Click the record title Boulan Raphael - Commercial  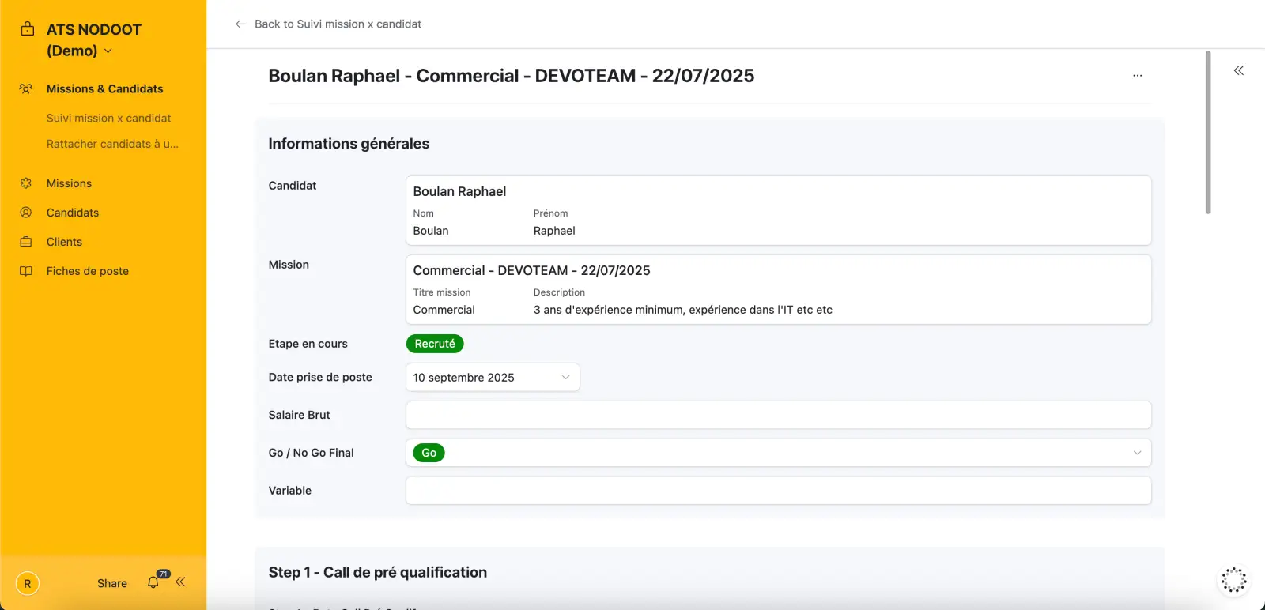(512, 76)
